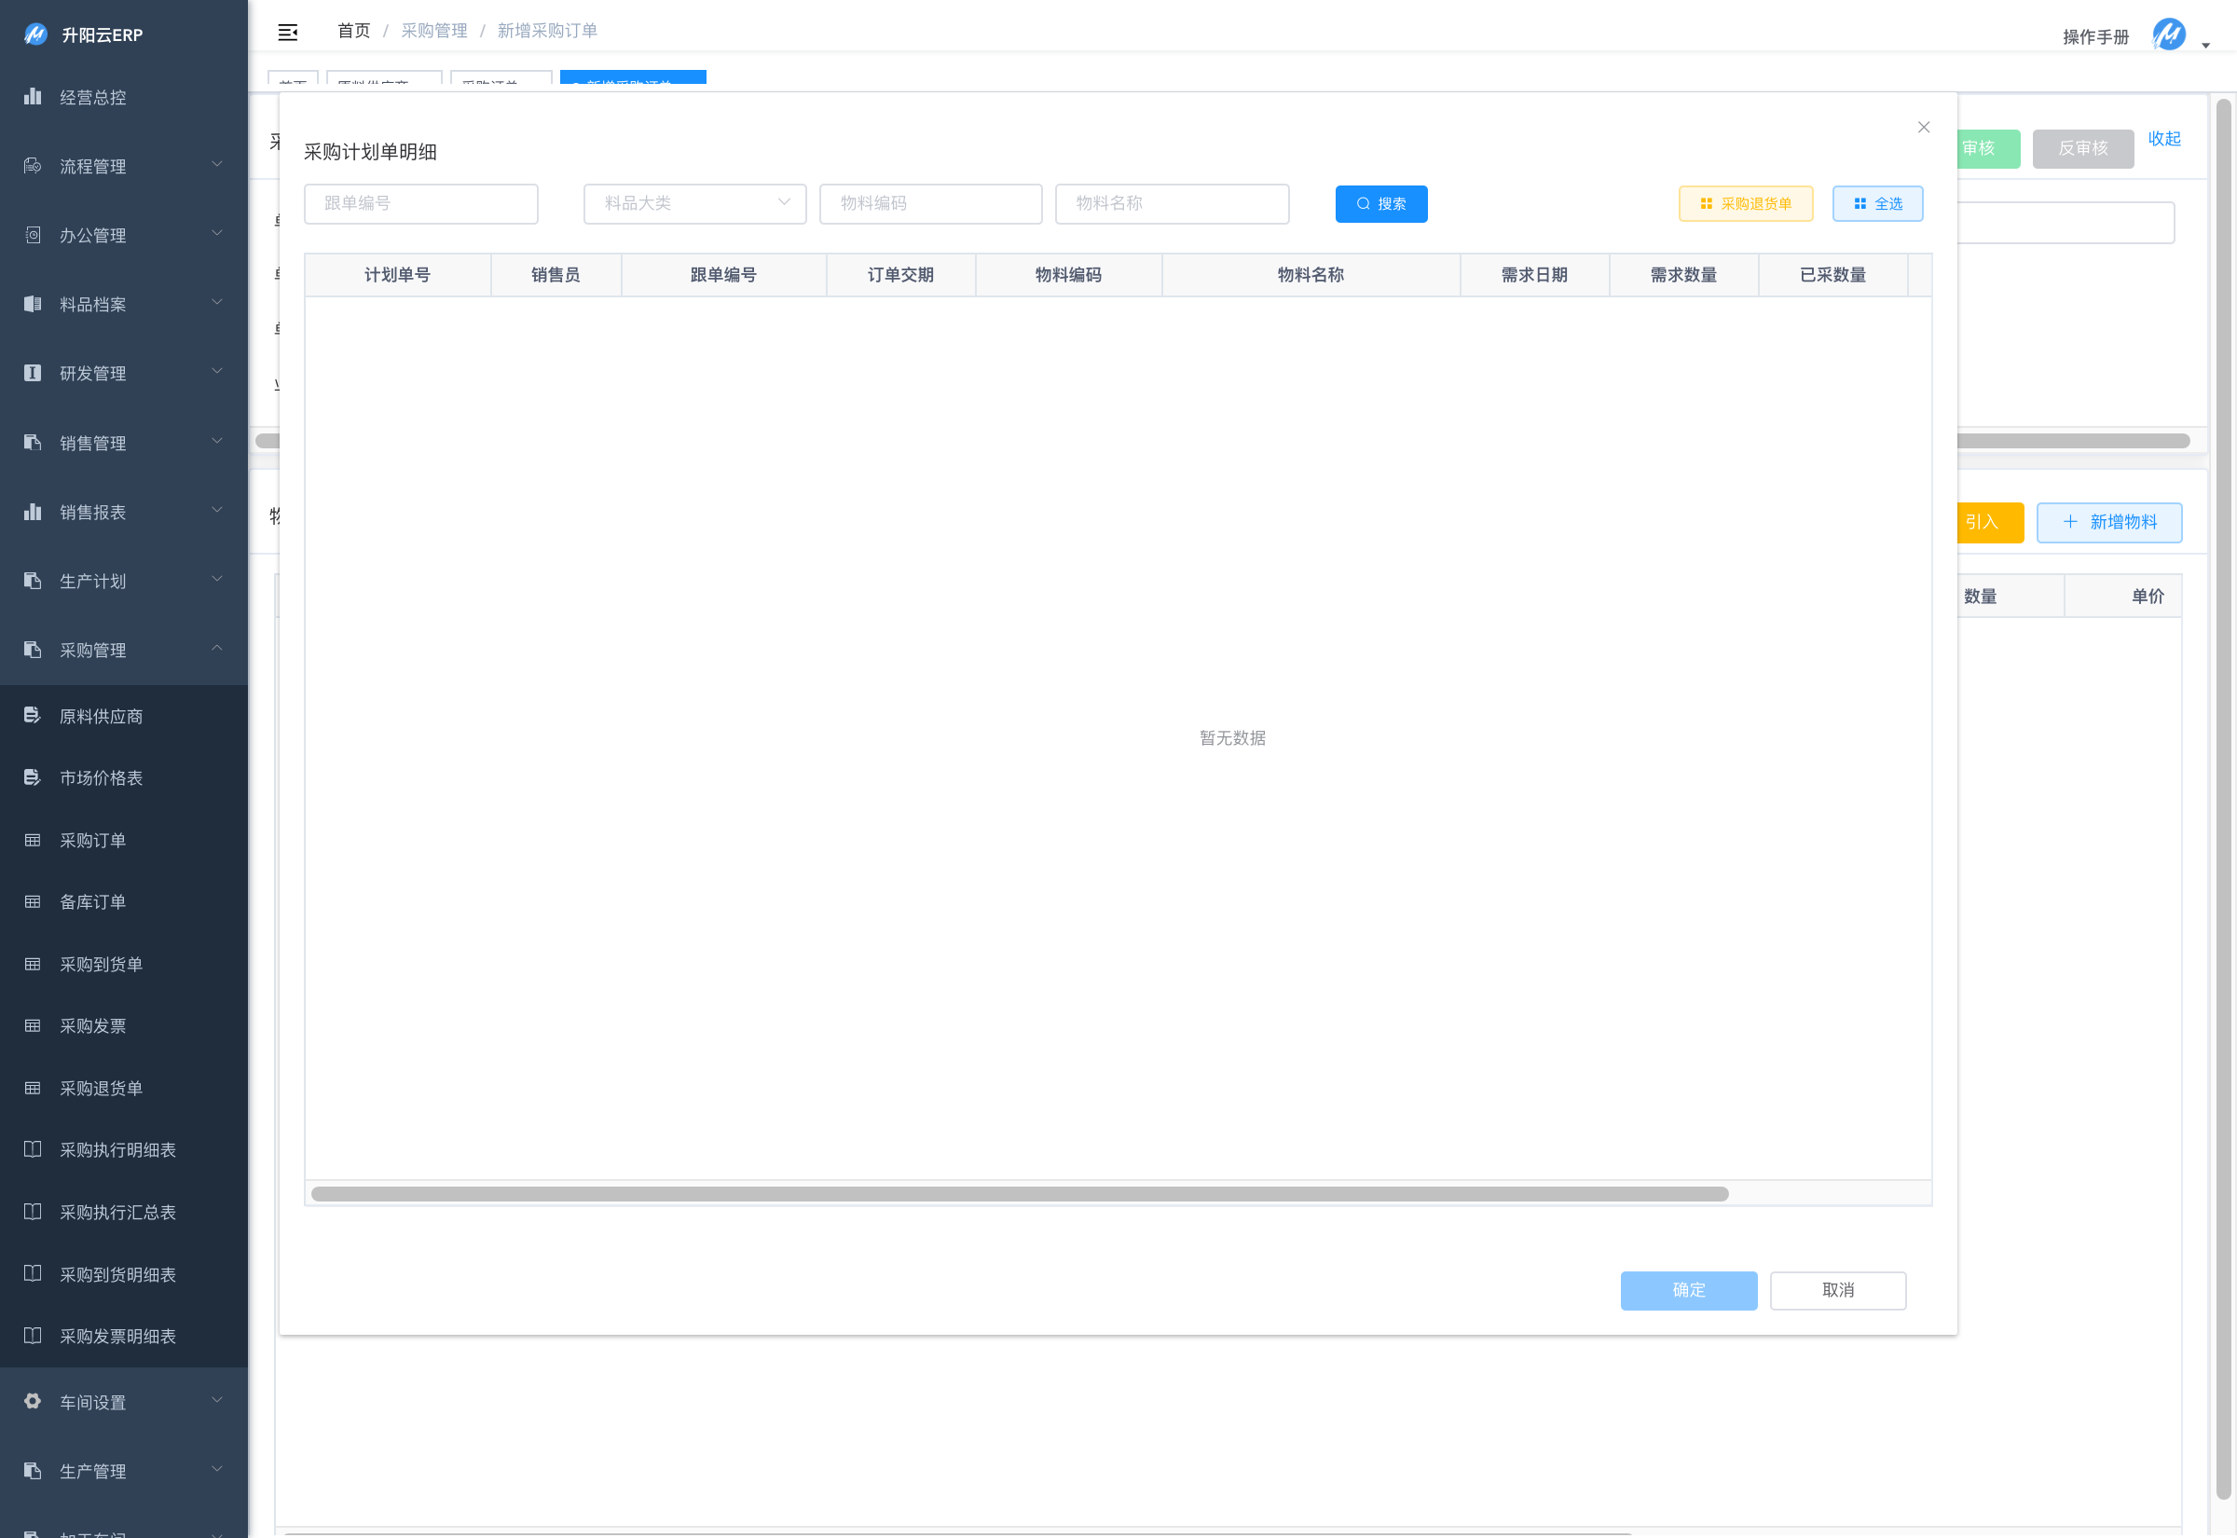Open 采购发票 menu item
2237x1538 pixels.
[92, 1025]
